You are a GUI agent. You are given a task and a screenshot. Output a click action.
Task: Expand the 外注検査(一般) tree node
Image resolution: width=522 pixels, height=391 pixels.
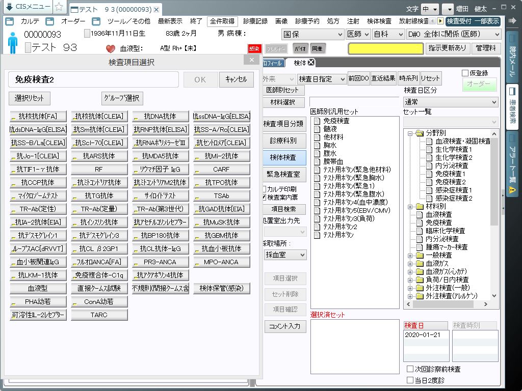[x=410, y=288]
